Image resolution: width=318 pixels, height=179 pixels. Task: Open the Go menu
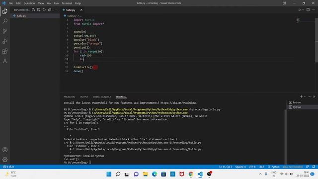click(49, 3)
